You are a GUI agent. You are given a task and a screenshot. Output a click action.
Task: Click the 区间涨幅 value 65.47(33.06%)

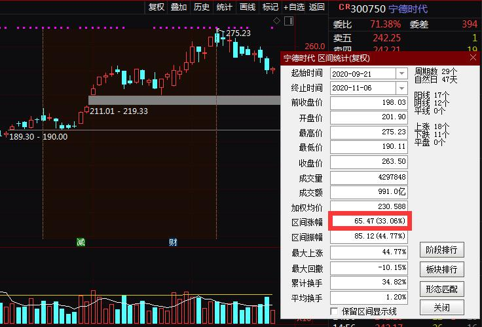tap(369, 221)
